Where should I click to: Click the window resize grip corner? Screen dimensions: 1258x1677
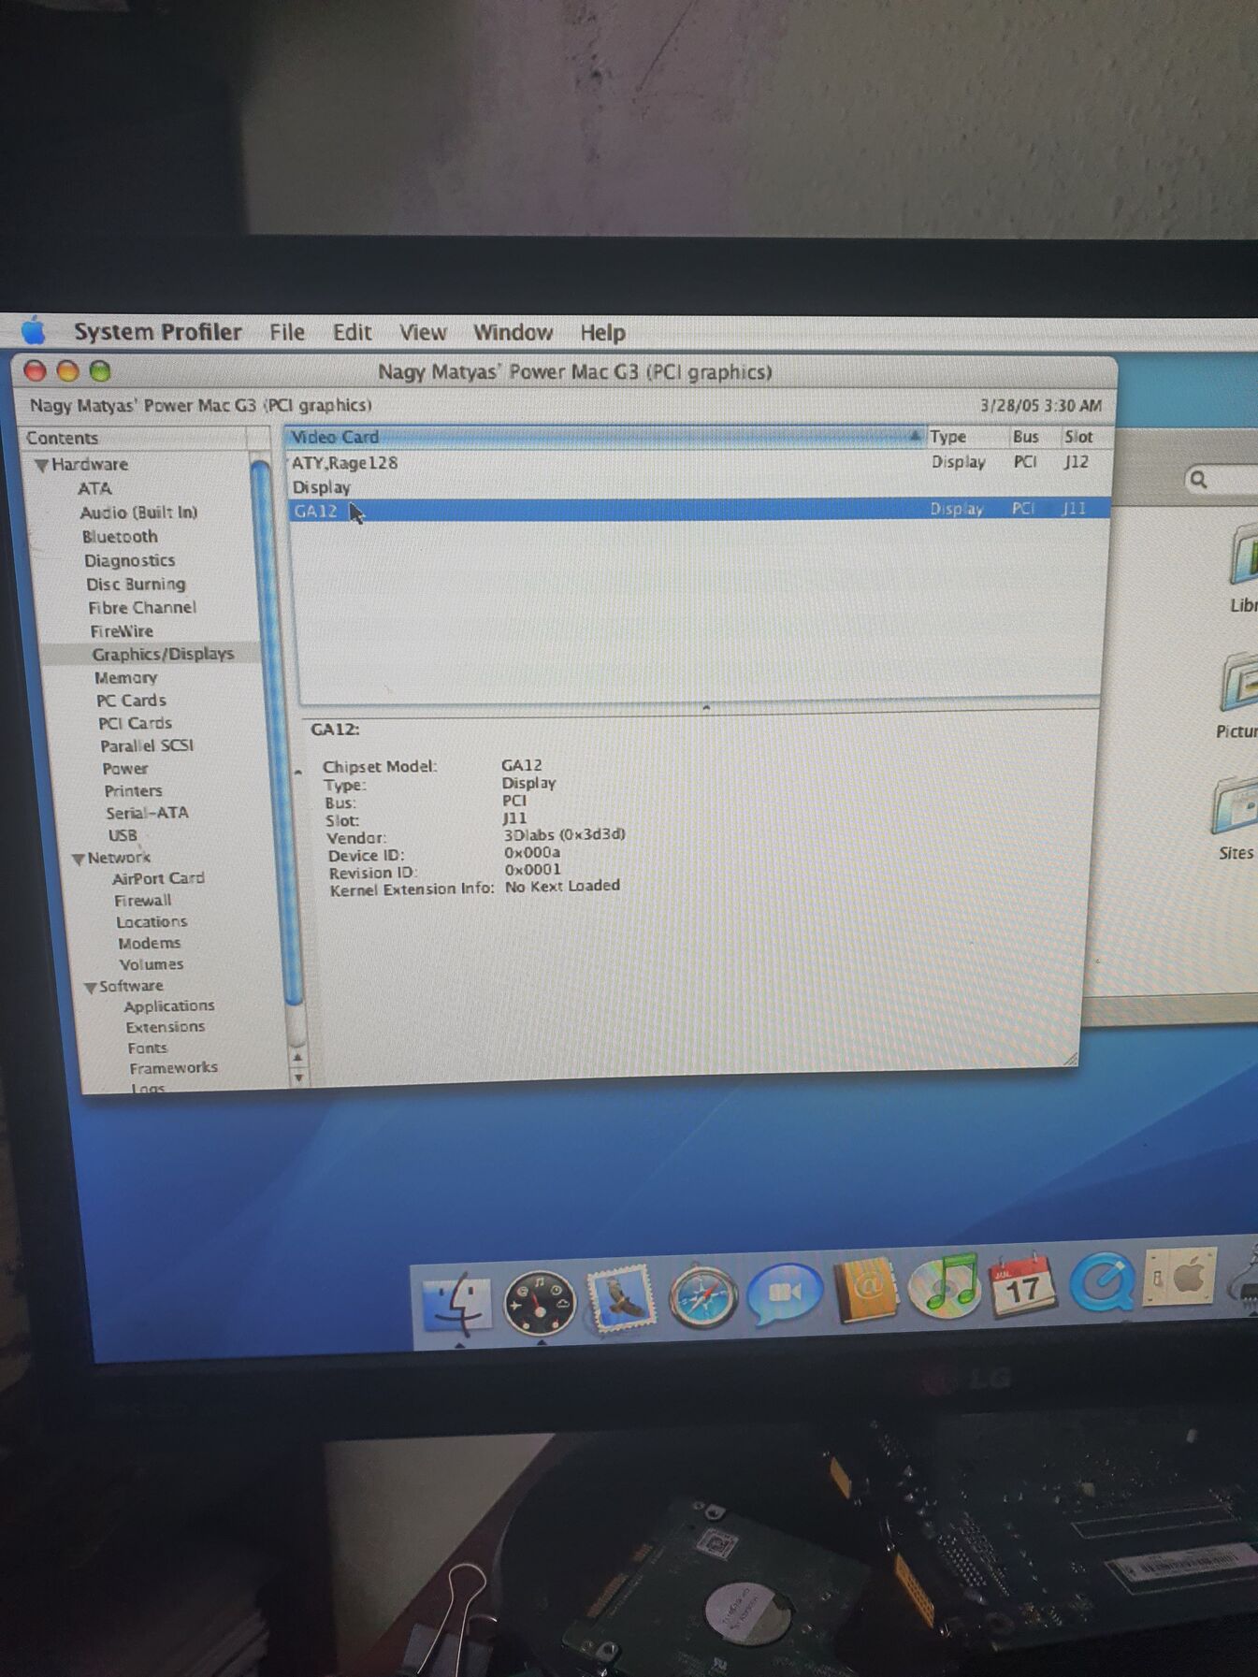click(1071, 1059)
